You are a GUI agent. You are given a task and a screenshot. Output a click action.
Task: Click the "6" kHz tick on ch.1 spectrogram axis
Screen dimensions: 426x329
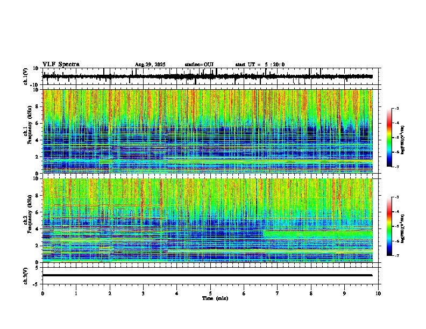[38, 123]
